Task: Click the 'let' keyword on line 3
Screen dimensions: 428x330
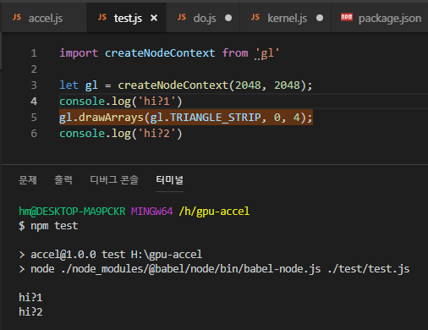Action: click(69, 85)
